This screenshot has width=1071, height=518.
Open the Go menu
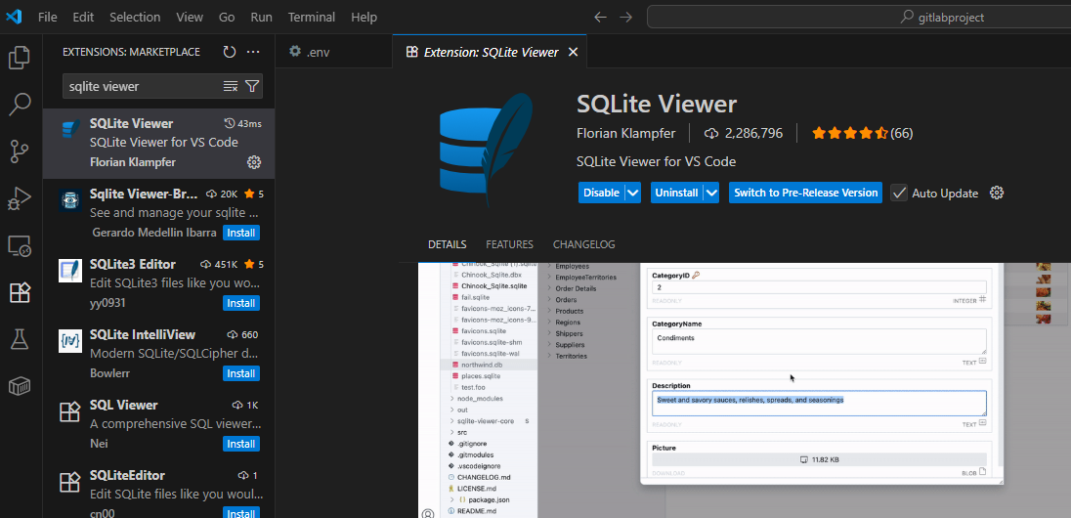tap(228, 17)
